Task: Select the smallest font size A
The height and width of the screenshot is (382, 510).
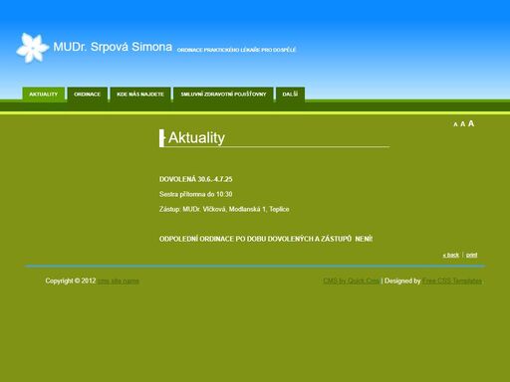Action: pos(455,124)
